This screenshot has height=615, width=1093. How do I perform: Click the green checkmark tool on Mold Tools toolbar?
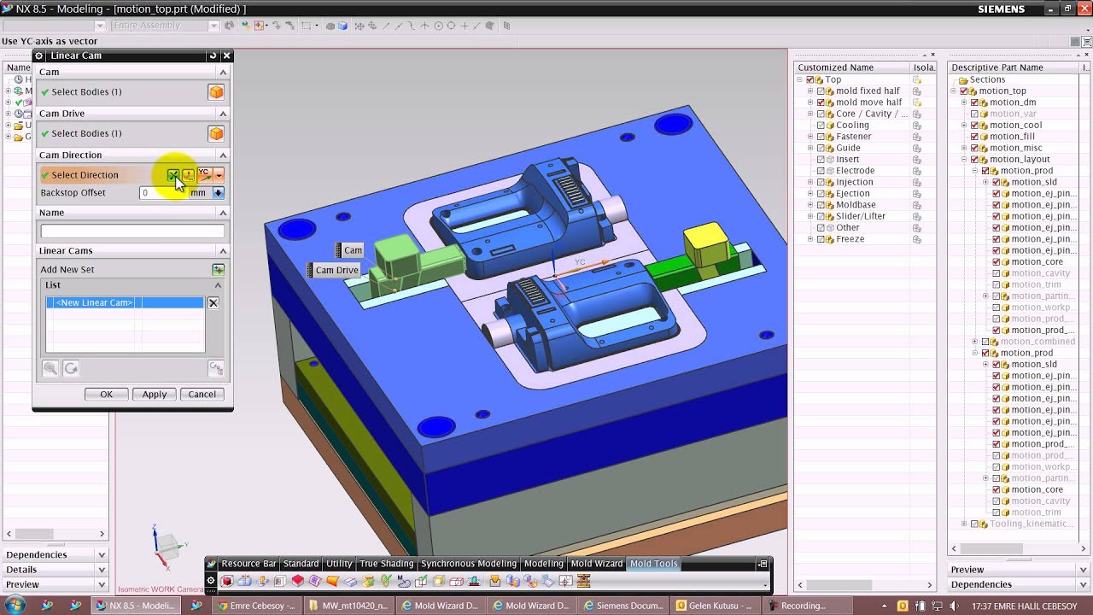pos(387,581)
